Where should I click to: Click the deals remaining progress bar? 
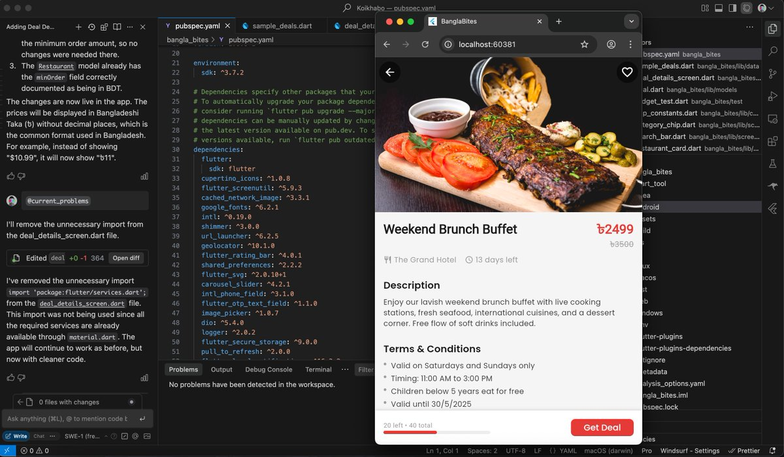tap(436, 432)
